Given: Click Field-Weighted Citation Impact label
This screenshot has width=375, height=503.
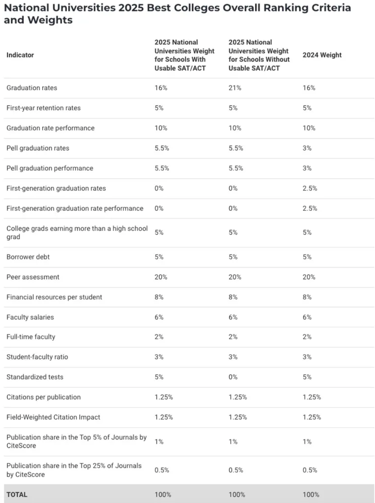Looking at the screenshot, I should pos(53,417).
